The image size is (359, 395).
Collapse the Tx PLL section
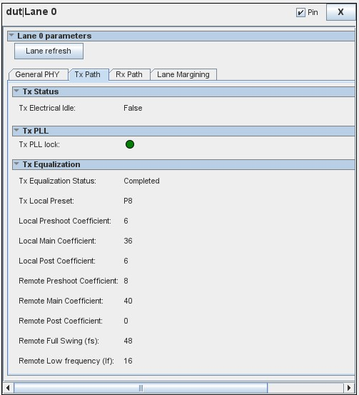[16, 131]
